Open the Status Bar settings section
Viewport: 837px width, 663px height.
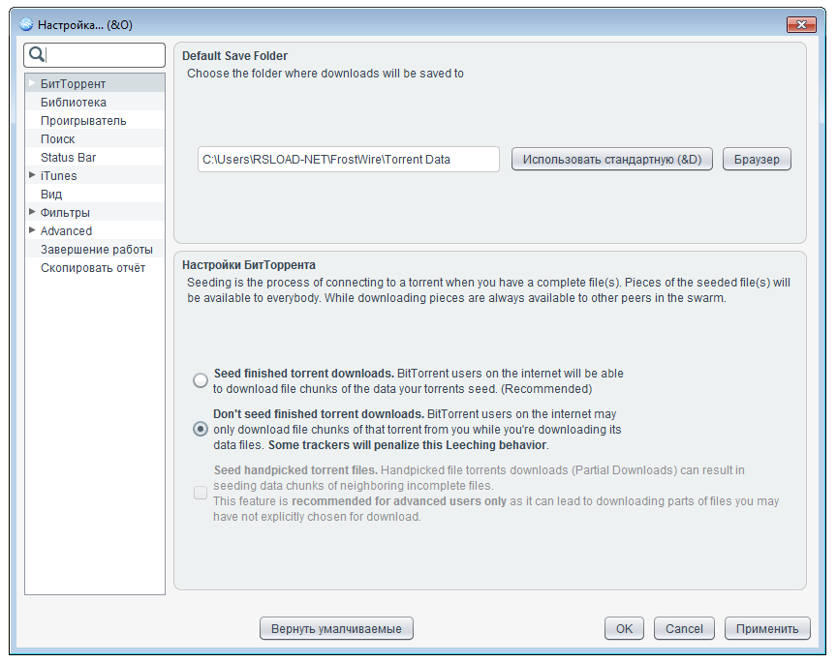[x=95, y=158]
